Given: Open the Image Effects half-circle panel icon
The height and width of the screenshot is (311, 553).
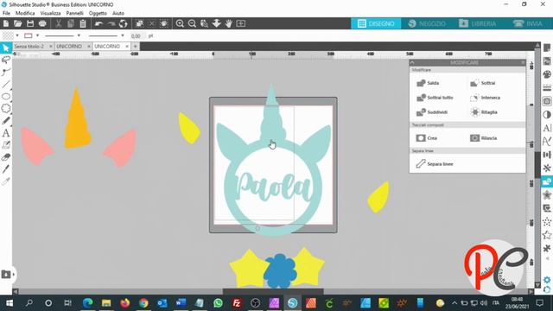Looking at the screenshot, I should pyautogui.click(x=547, y=115).
